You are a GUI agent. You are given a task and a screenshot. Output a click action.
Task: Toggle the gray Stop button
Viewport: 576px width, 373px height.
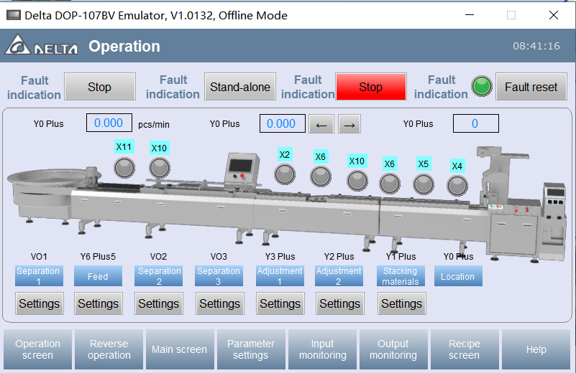[x=100, y=87]
